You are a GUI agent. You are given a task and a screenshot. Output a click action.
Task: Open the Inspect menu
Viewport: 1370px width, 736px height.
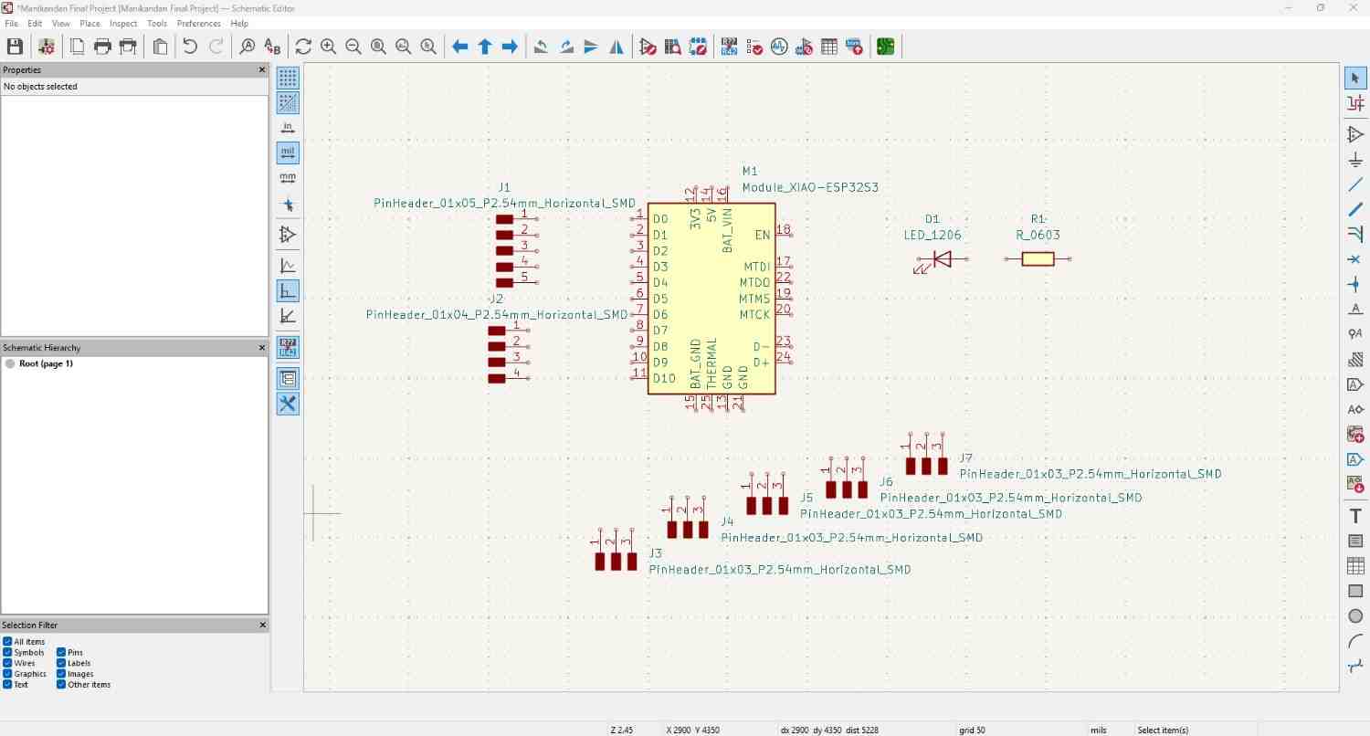123,24
